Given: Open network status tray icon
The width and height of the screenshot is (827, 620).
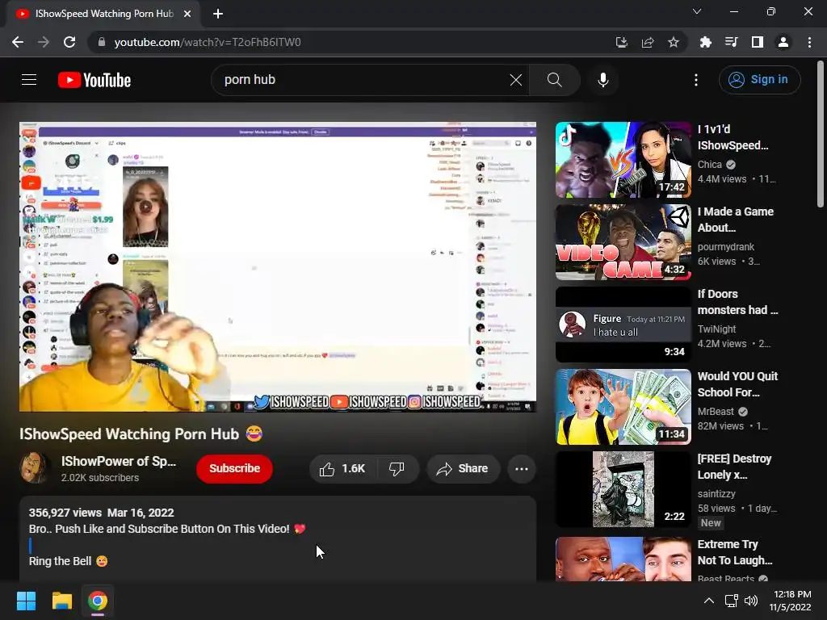Looking at the screenshot, I should [x=732, y=601].
